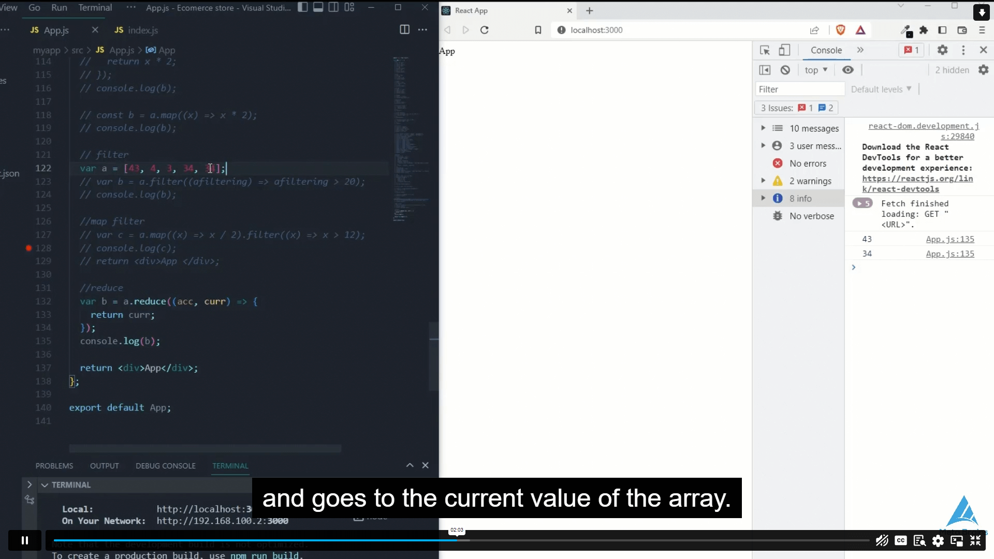Clear the console with the ban icon
The width and height of the screenshot is (994, 559).
(x=785, y=70)
